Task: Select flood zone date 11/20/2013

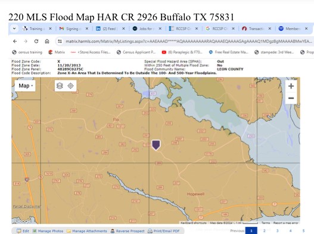Action: coord(69,65)
